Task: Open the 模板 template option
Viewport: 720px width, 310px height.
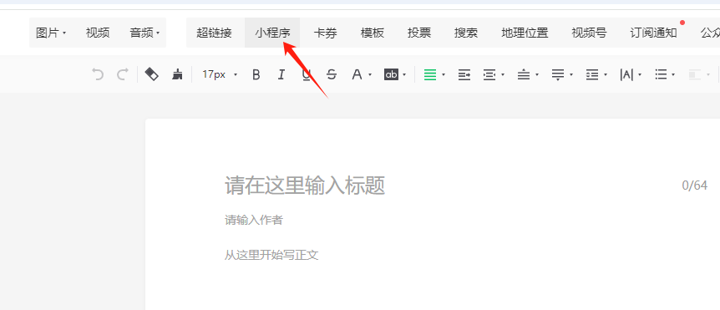Action: tap(372, 33)
